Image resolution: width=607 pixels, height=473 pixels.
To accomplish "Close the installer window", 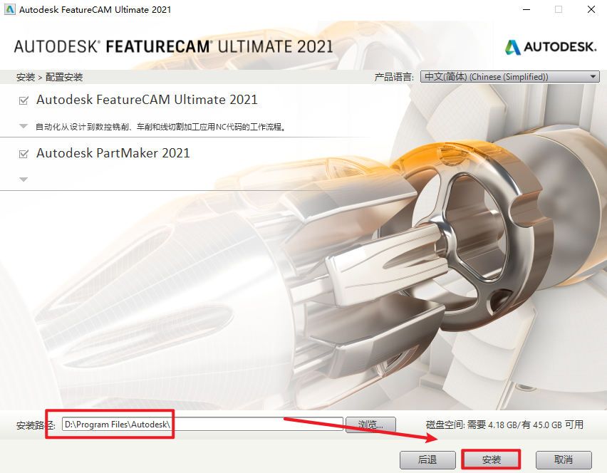I will pos(591,9).
